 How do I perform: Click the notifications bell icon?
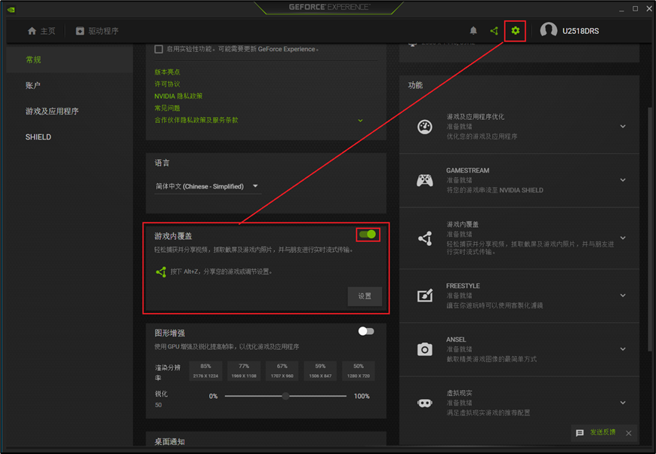(x=473, y=30)
